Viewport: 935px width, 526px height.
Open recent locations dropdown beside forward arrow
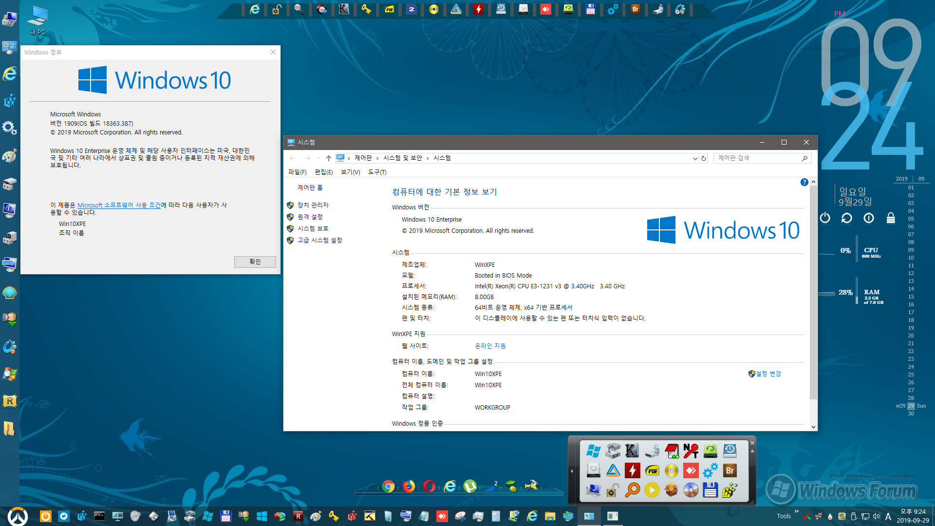coord(318,158)
